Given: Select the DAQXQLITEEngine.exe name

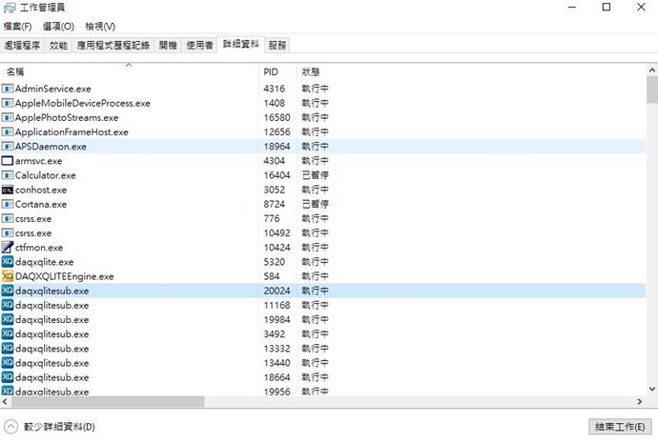Looking at the screenshot, I should pyautogui.click(x=65, y=276).
